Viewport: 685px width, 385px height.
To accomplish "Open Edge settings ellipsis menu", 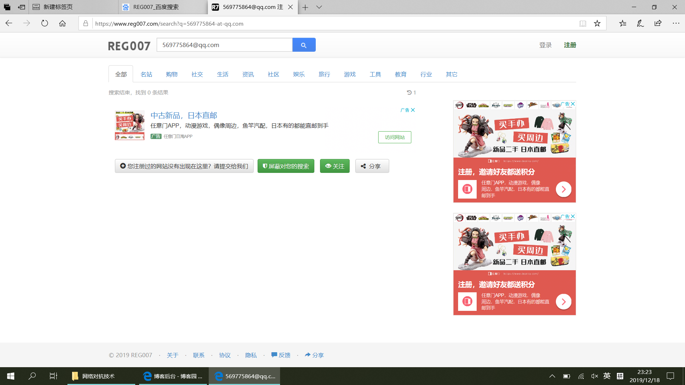I will click(x=676, y=24).
